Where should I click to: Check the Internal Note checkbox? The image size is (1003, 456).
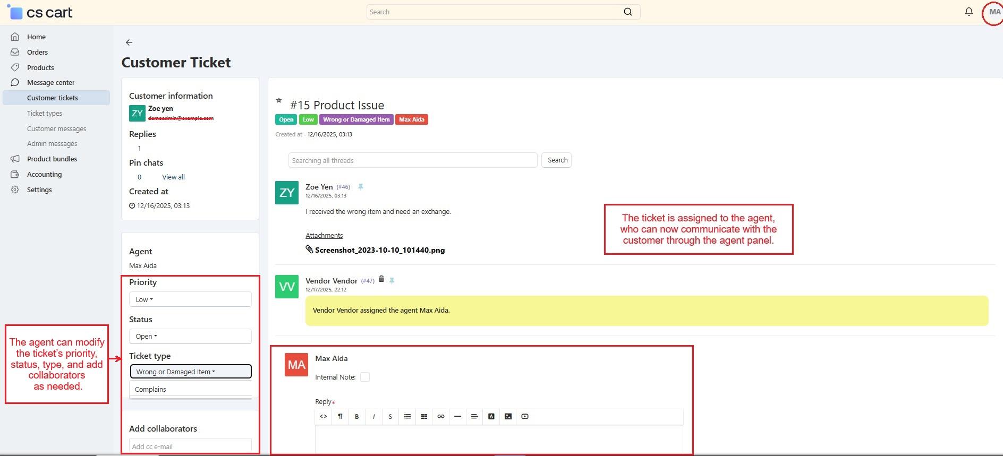pos(365,377)
